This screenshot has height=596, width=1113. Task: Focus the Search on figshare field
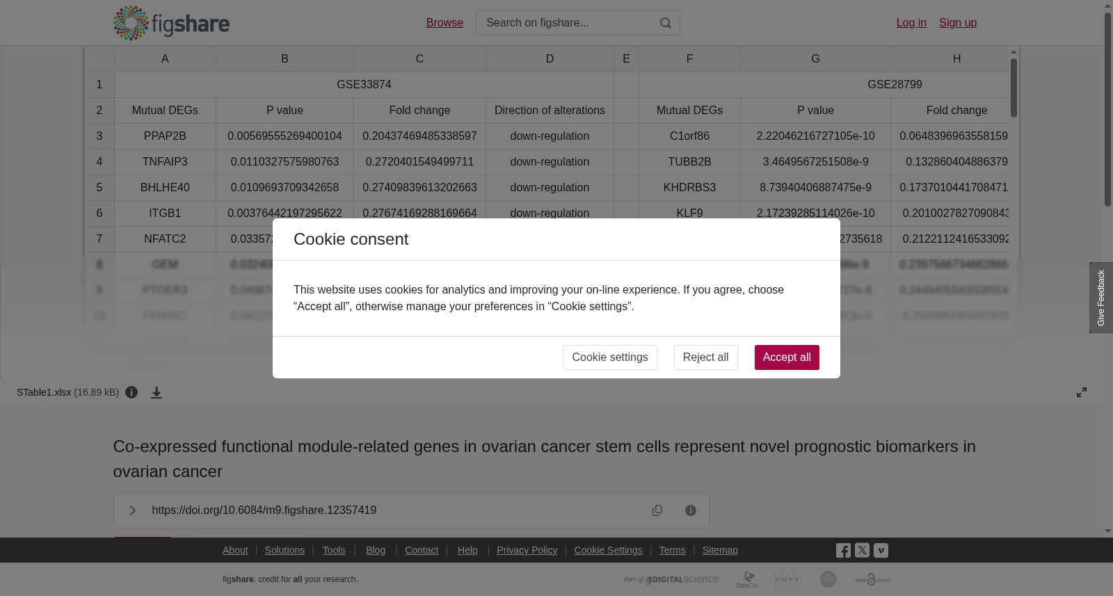[x=577, y=23]
